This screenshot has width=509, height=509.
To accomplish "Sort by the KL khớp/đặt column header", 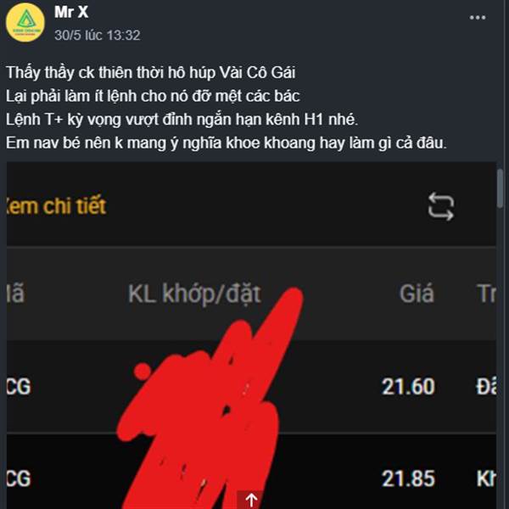I will [194, 294].
